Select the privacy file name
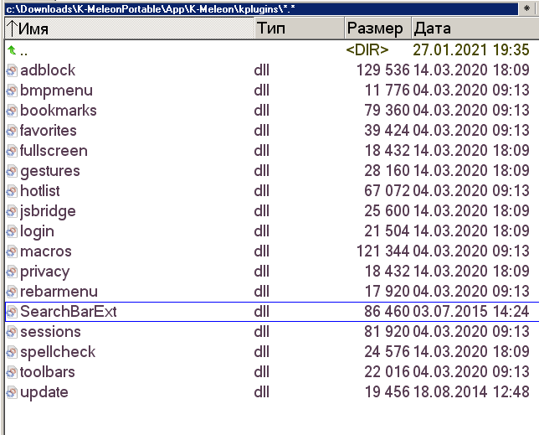The width and height of the screenshot is (539, 435). 44,272
